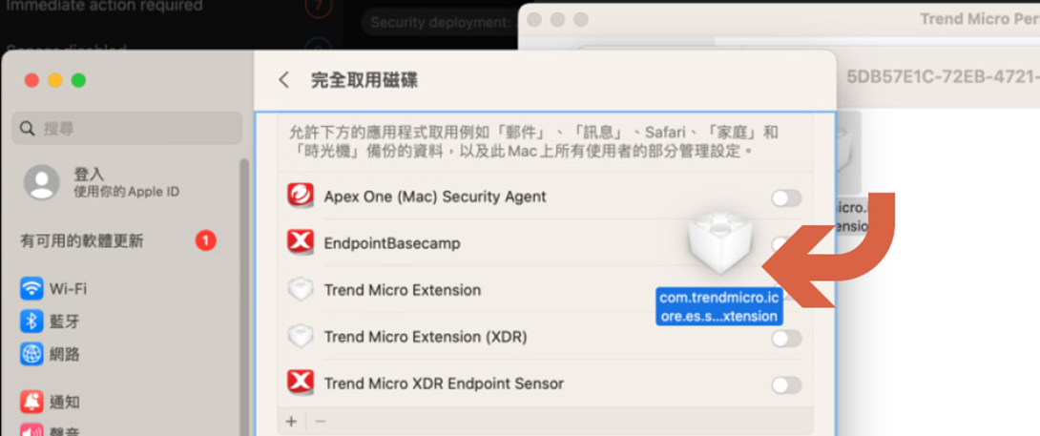Screen dimensions: 1040x436
Task: Click the search field in System Settings
Action: 127,128
